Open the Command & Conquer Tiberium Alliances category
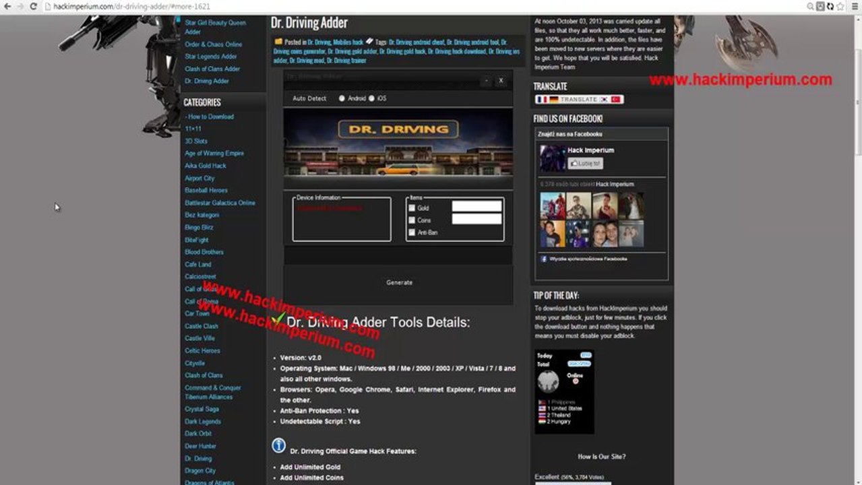Image resolution: width=862 pixels, height=485 pixels. pyautogui.click(x=213, y=392)
